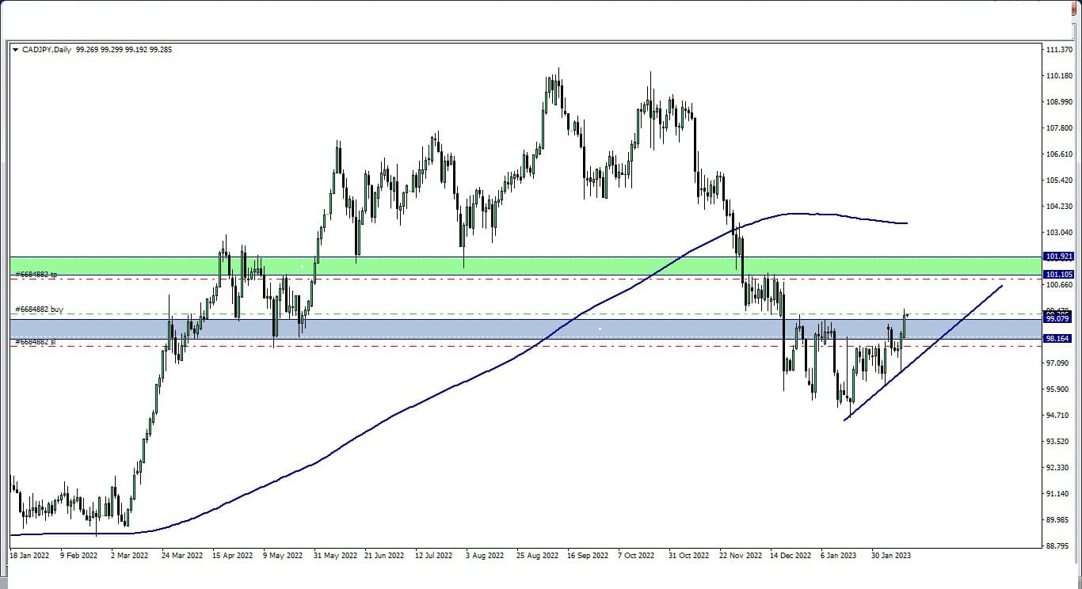Viewport: 1082px width, 589px height.
Task: Click the 24 Mar 2022 date label
Action: coord(182,556)
